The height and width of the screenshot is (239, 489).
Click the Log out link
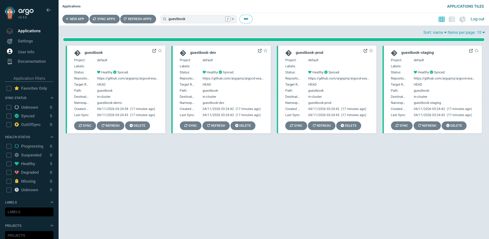click(x=478, y=19)
